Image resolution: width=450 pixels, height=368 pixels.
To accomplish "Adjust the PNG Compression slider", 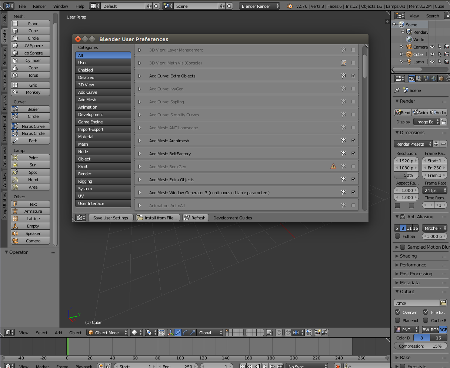I will (x=420, y=346).
